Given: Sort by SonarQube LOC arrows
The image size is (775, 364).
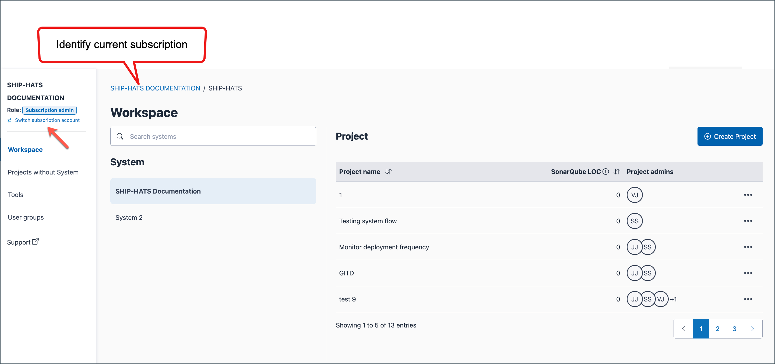Looking at the screenshot, I should 617,172.
